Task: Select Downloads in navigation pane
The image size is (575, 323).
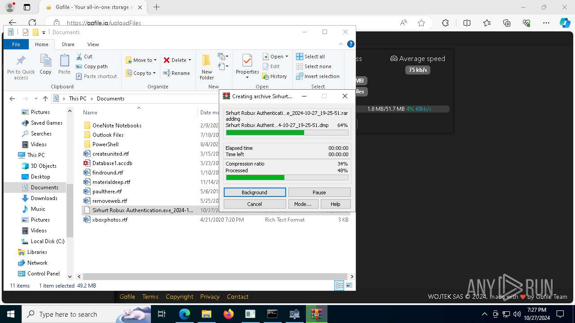Action: click(44, 198)
